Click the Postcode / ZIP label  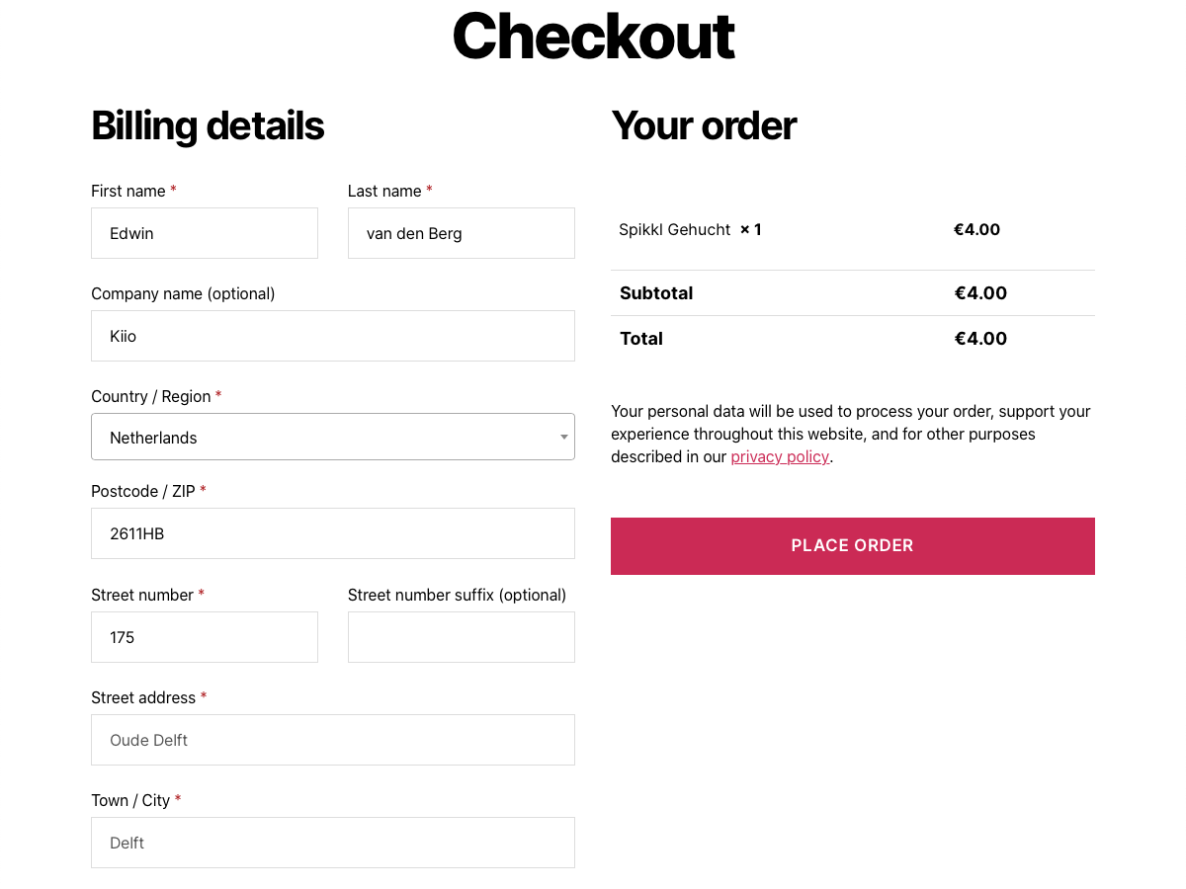point(143,491)
